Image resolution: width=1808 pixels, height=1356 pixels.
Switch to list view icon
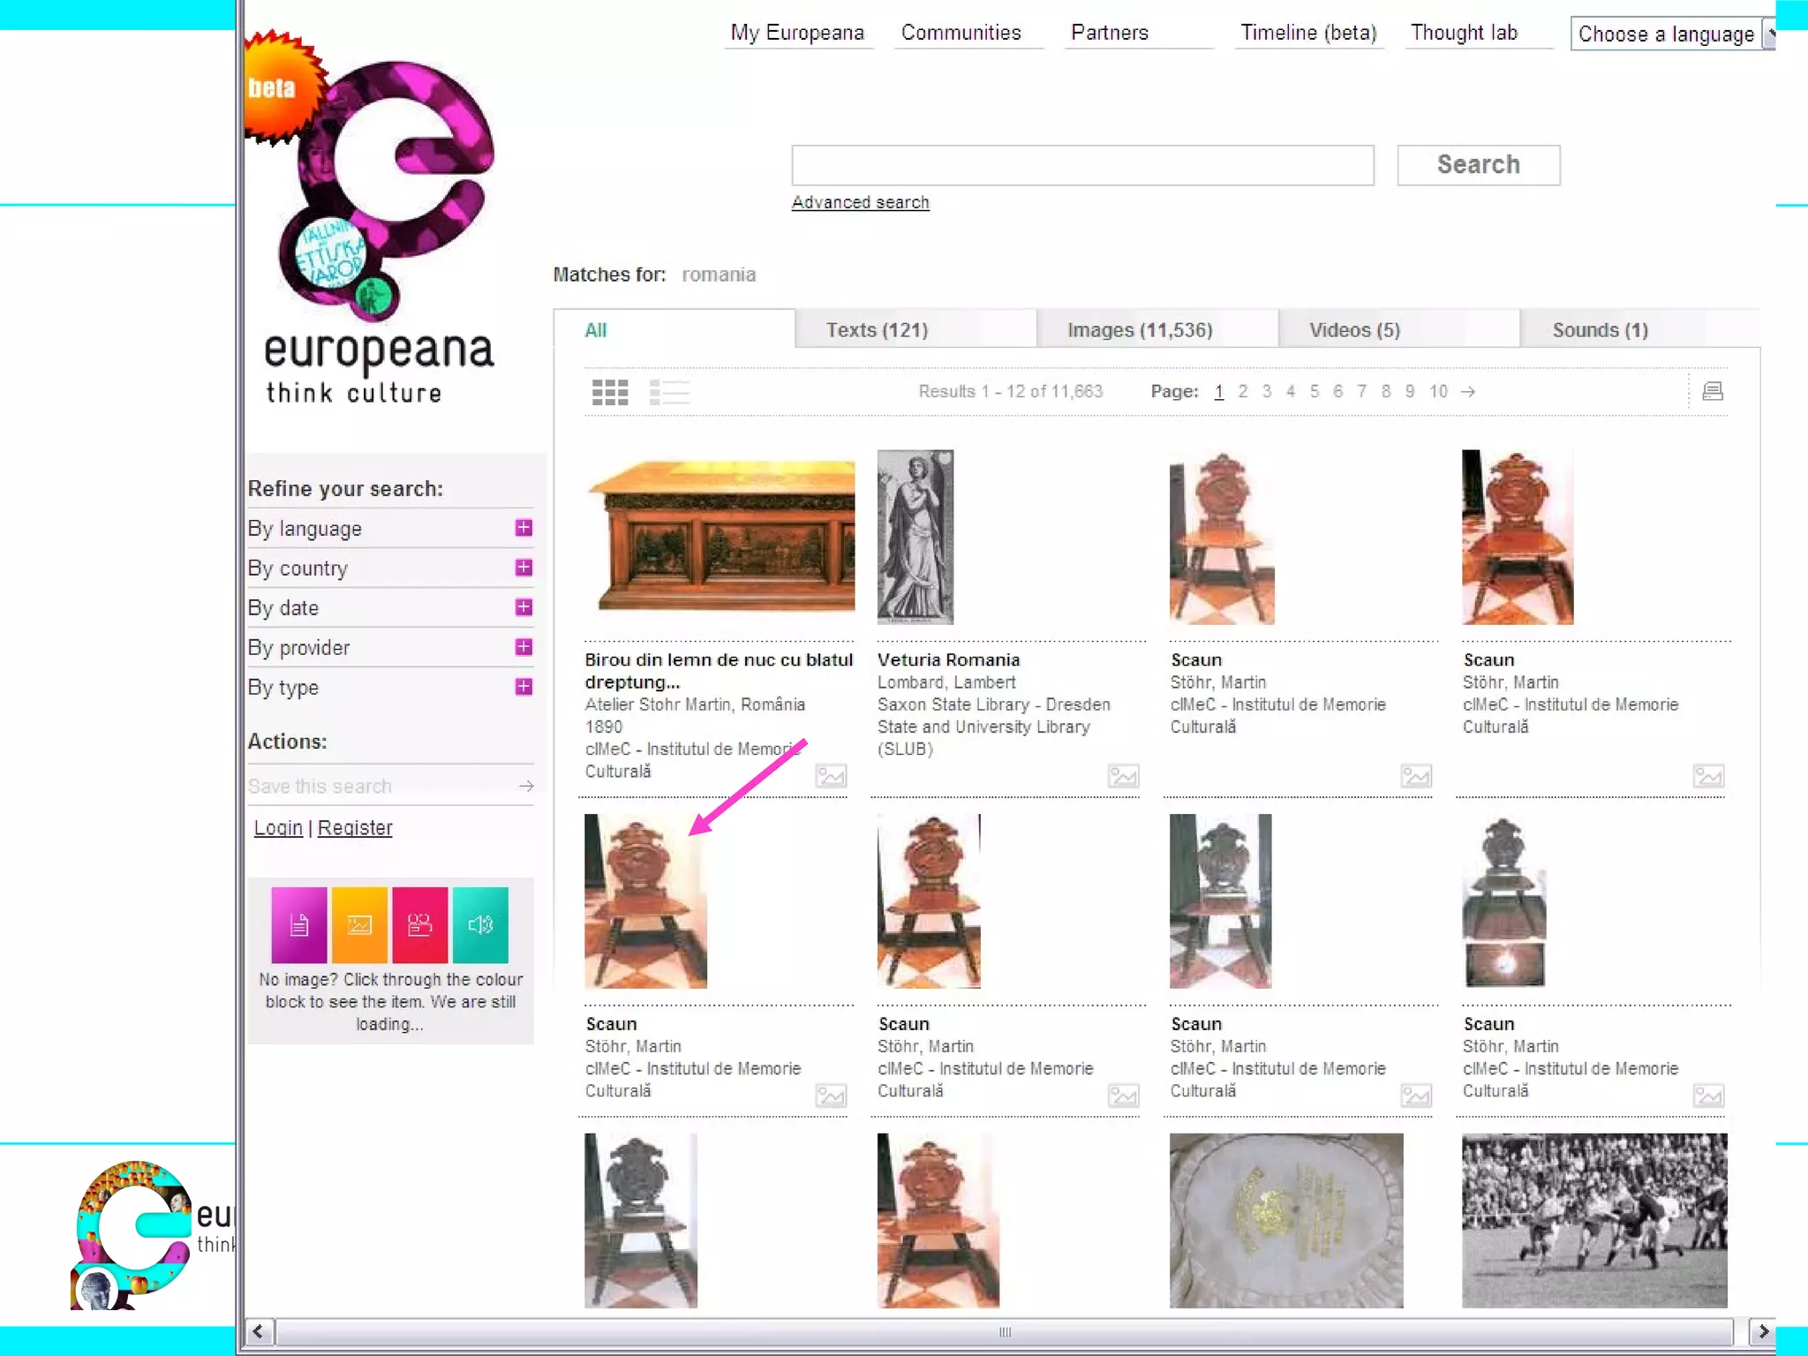[669, 392]
